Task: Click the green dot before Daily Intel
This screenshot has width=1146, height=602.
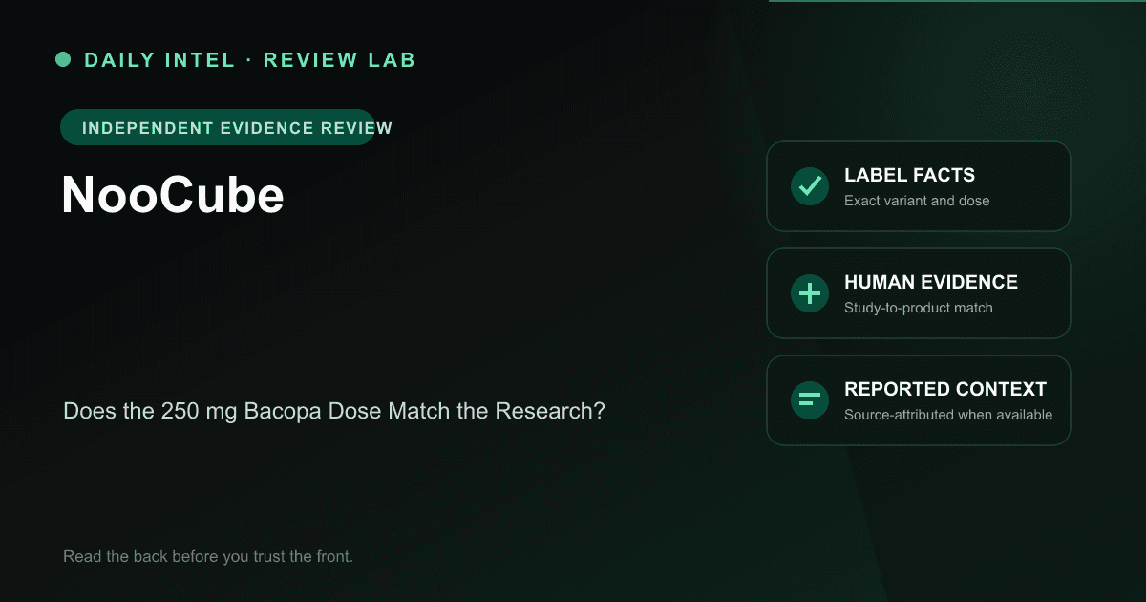Action: 63,60
